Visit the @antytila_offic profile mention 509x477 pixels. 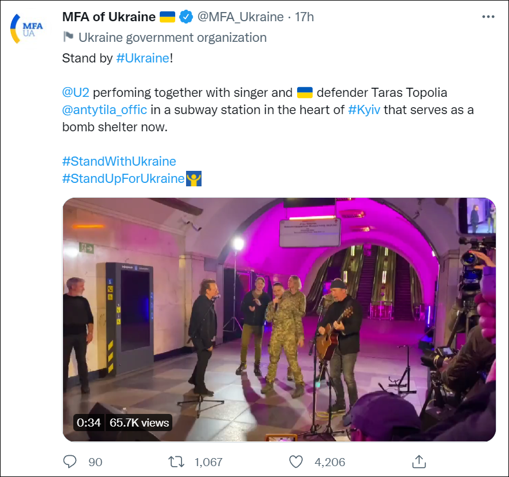(x=104, y=110)
